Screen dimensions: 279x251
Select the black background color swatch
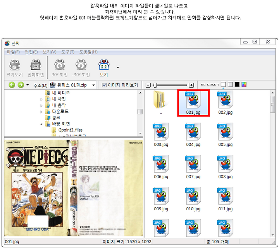(237, 85)
